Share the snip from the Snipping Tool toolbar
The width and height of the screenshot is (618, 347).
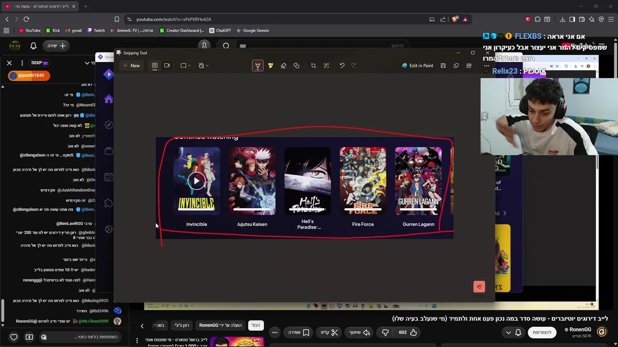pos(469,66)
